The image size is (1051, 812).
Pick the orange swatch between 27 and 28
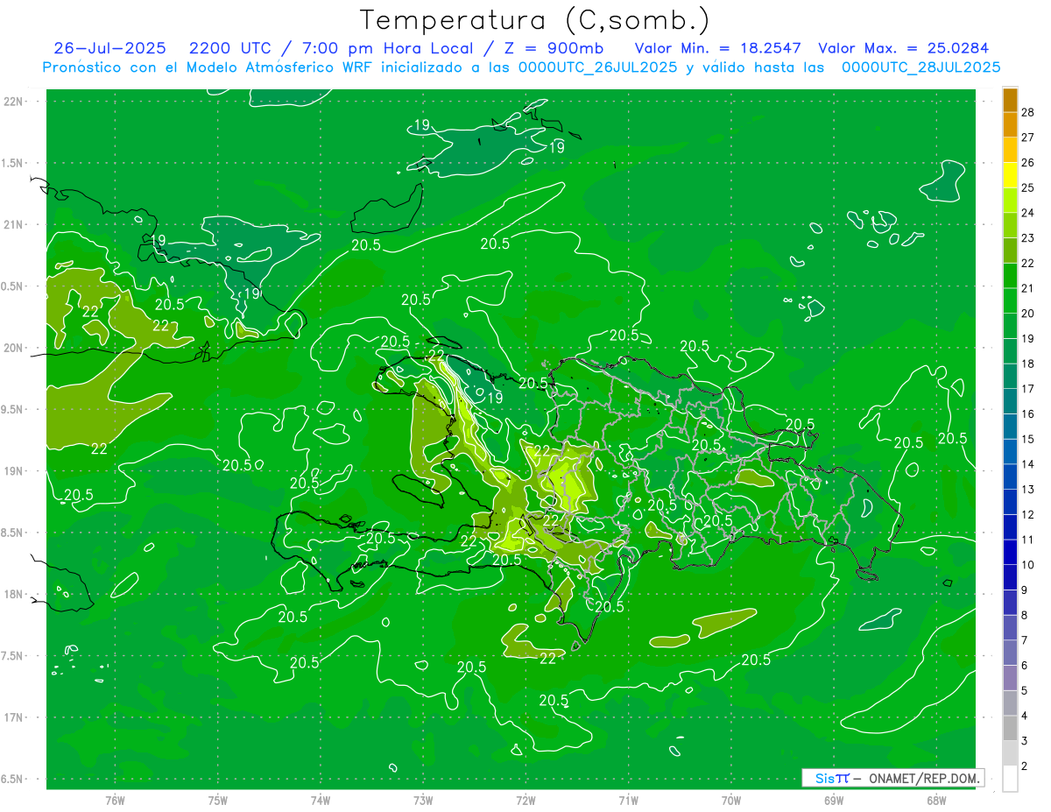(x=1010, y=124)
